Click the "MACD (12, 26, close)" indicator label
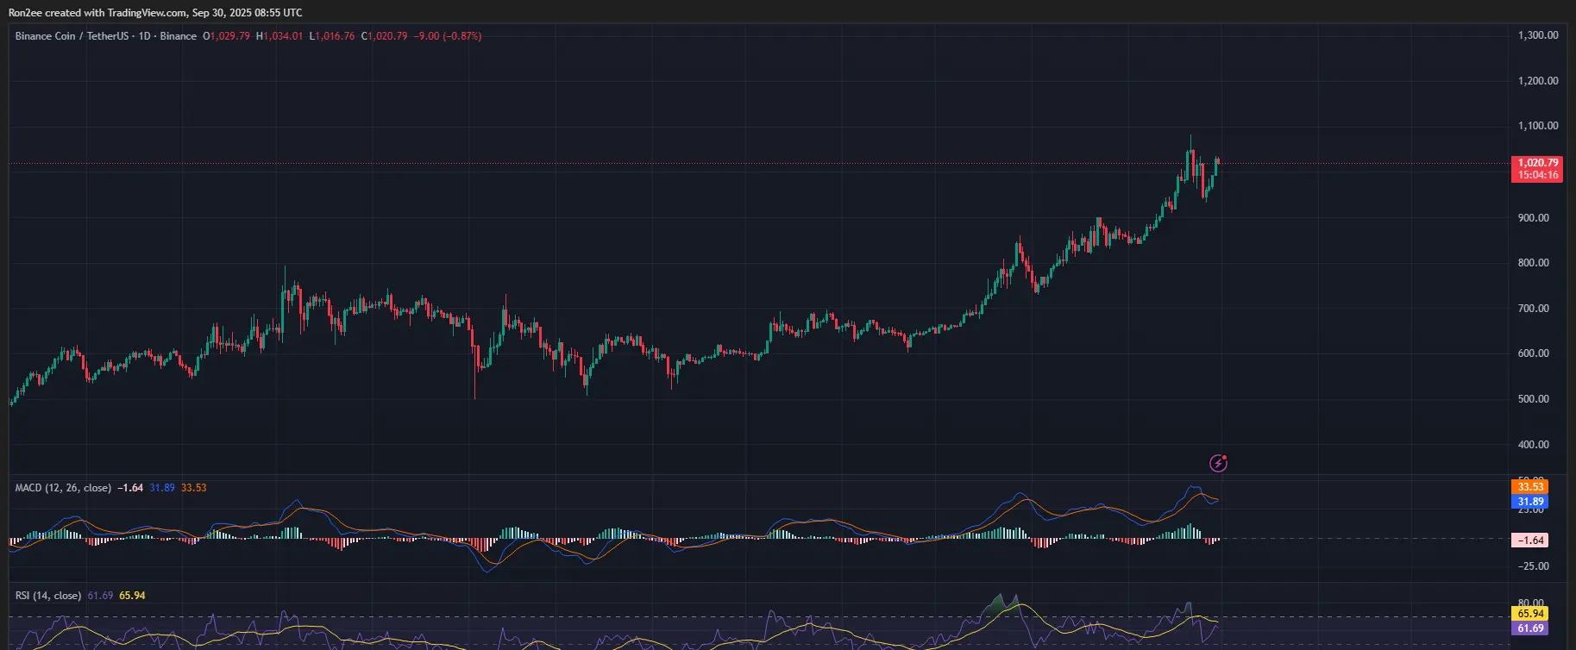 63,488
